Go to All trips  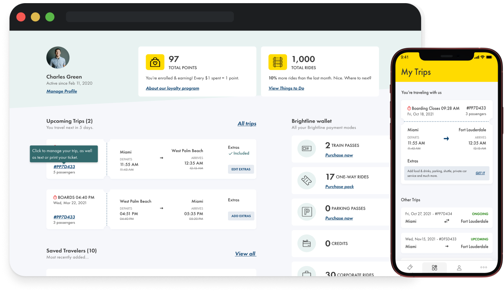tap(247, 124)
